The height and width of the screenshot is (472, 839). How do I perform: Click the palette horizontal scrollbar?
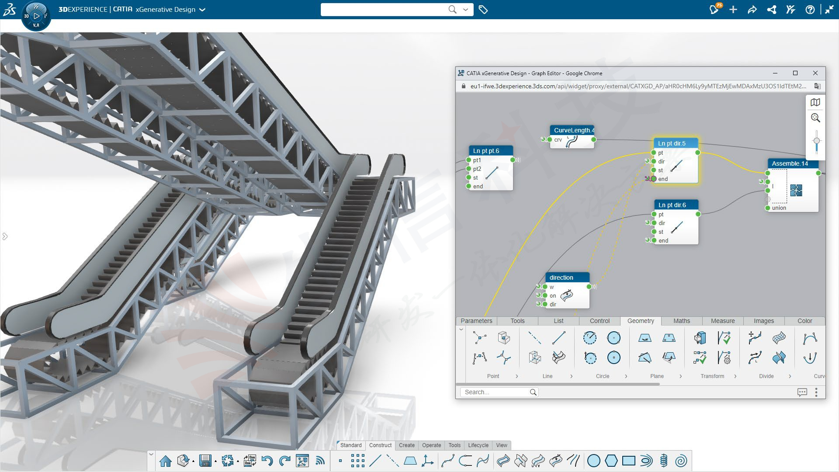(x=558, y=384)
